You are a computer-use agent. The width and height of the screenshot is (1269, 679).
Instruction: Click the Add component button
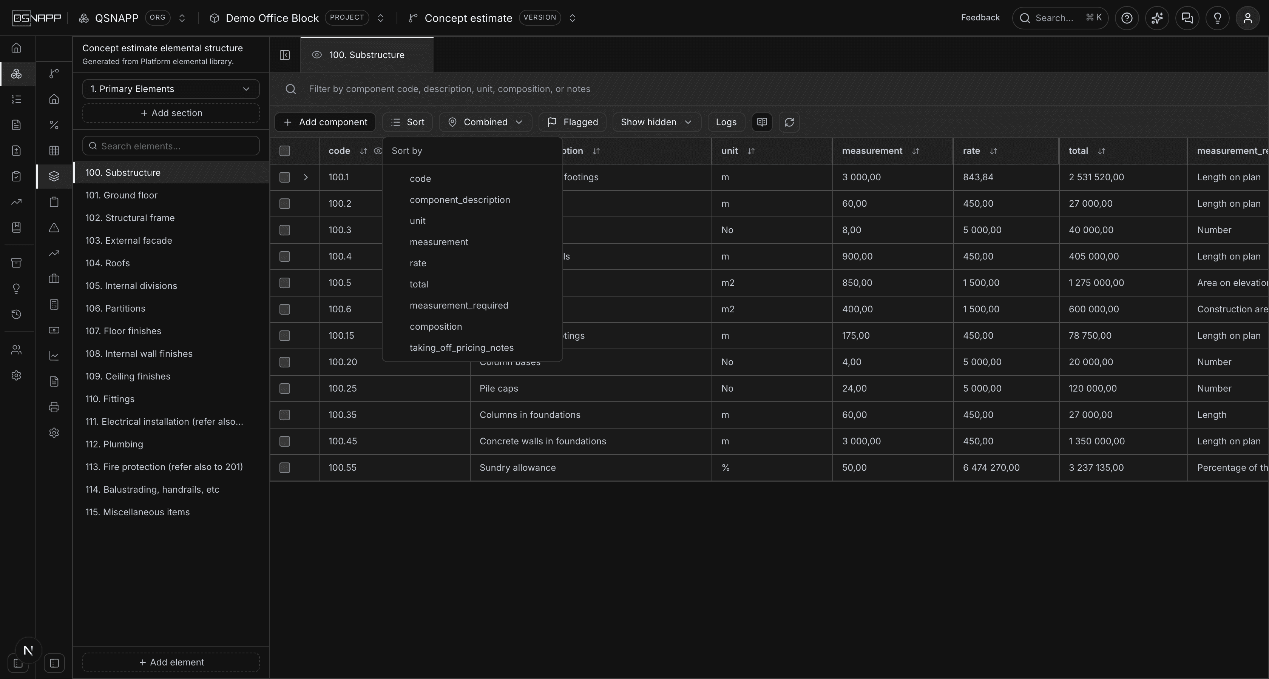(x=325, y=122)
